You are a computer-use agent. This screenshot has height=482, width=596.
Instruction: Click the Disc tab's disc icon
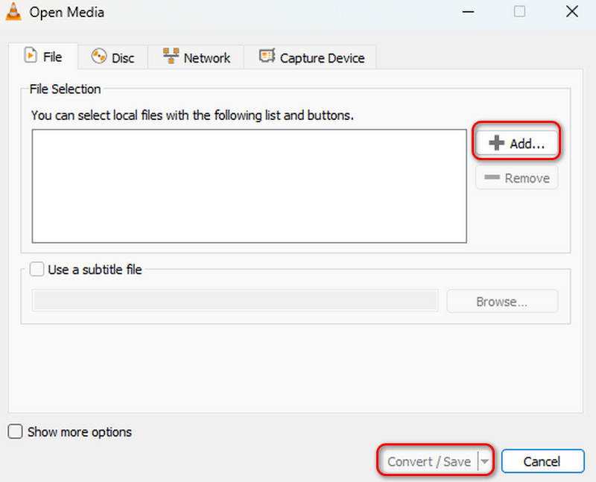click(98, 57)
